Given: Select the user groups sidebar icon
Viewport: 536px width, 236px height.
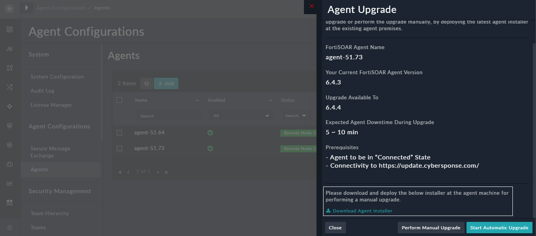Looking at the screenshot, I should [x=9, y=48].
